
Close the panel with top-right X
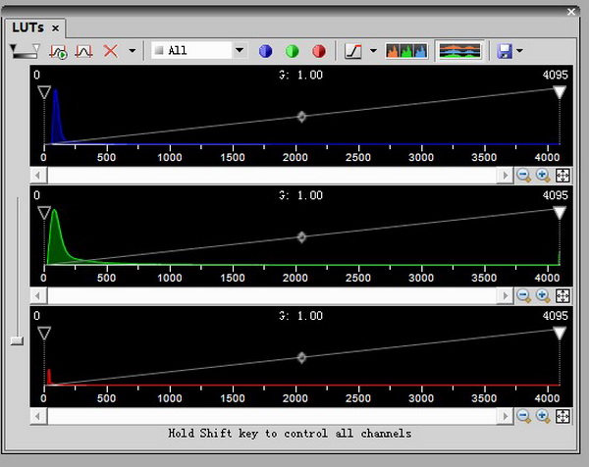571,12
